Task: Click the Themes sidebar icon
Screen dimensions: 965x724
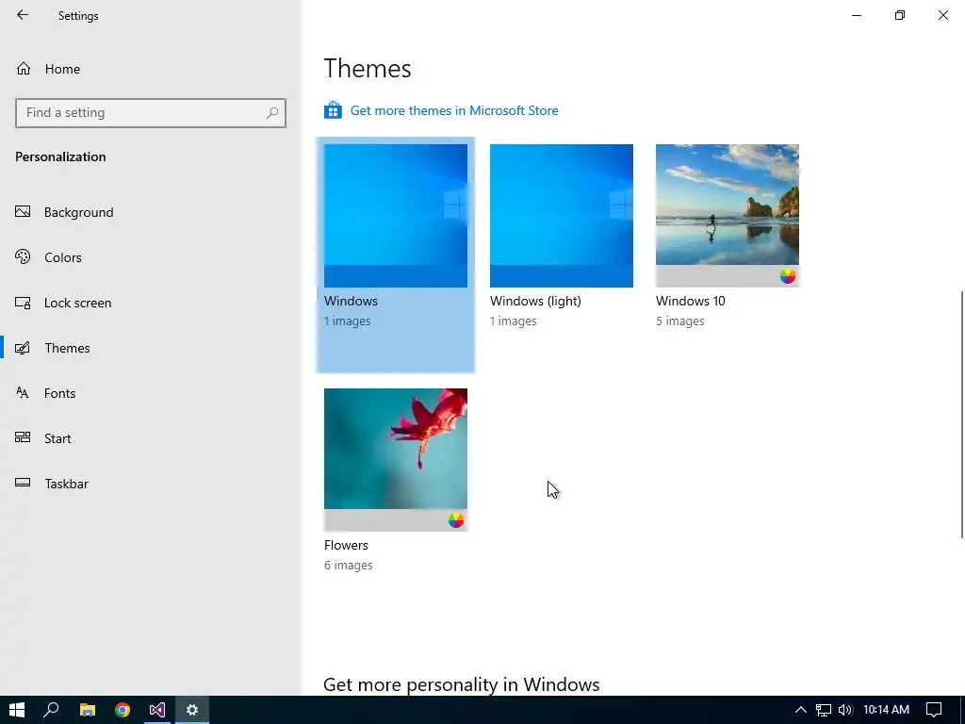Action: [23, 348]
